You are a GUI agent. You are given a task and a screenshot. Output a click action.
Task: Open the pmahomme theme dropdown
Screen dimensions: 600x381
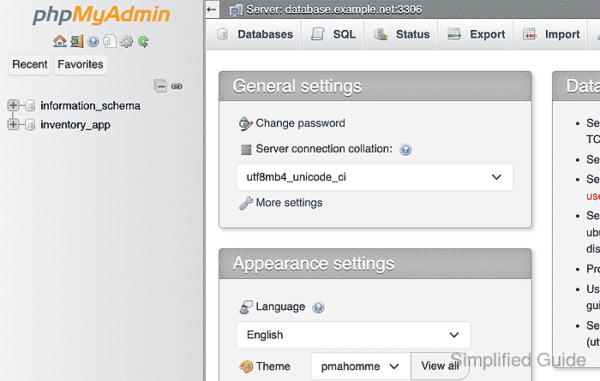pos(361,366)
